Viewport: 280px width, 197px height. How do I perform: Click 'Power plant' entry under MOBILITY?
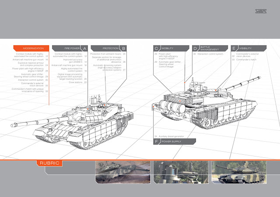(x=166, y=56)
